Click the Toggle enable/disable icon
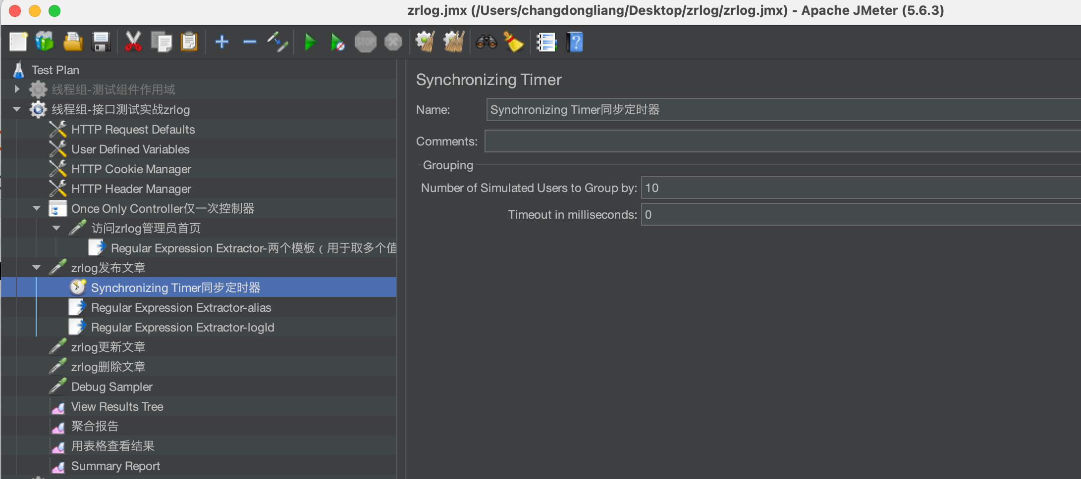Image resolution: width=1081 pixels, height=479 pixels. [x=278, y=42]
